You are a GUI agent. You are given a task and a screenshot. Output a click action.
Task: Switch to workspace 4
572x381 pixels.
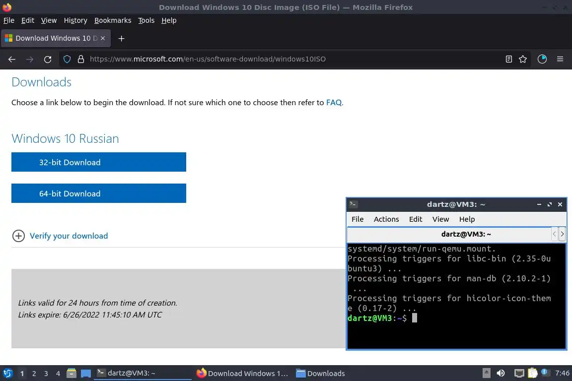point(58,374)
